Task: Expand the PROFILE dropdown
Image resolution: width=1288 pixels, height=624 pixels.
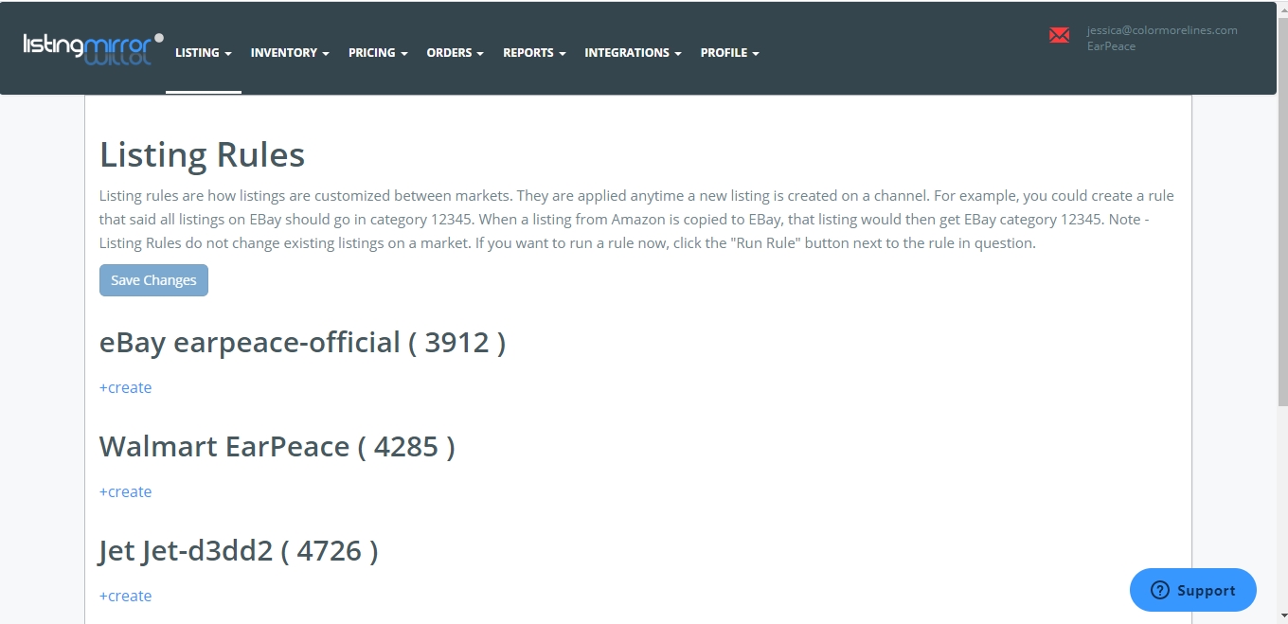Action: coord(729,53)
